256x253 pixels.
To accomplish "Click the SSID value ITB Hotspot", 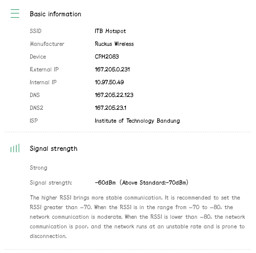I will click(x=110, y=31).
